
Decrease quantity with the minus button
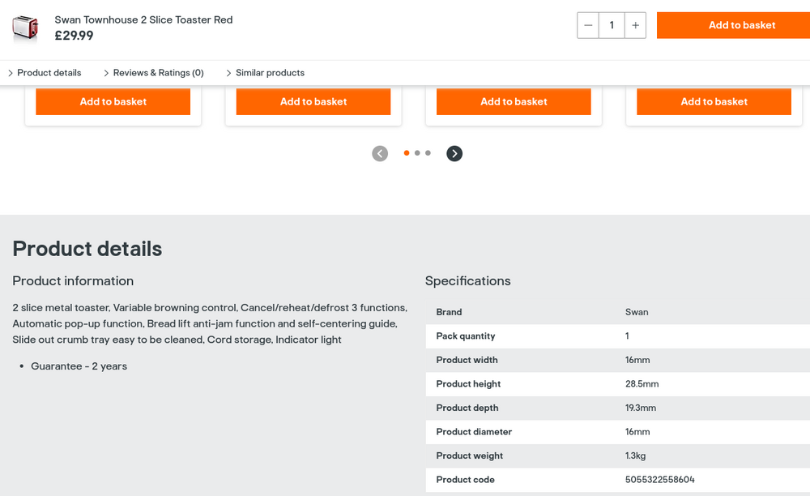click(x=588, y=25)
